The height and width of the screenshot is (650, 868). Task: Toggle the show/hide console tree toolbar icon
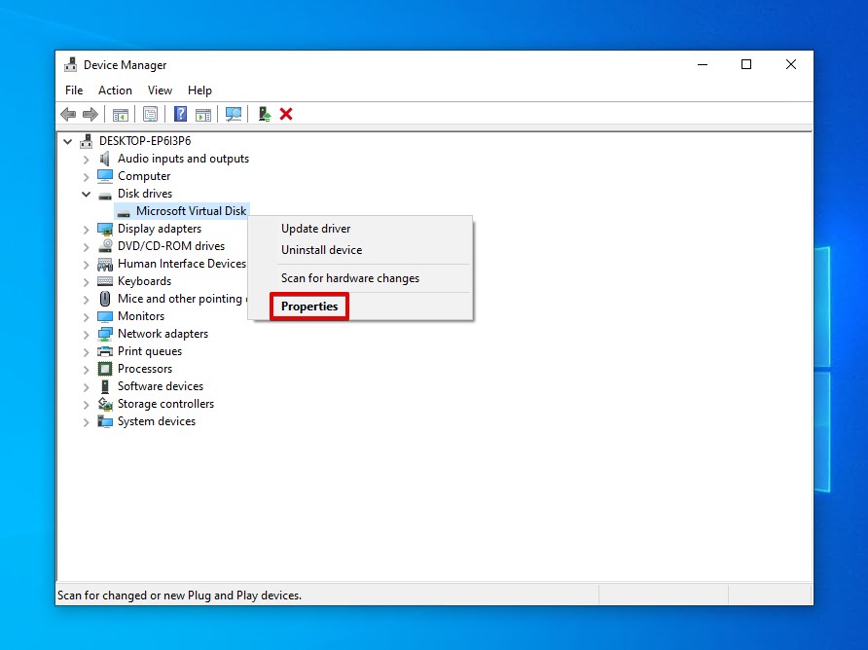(x=120, y=115)
